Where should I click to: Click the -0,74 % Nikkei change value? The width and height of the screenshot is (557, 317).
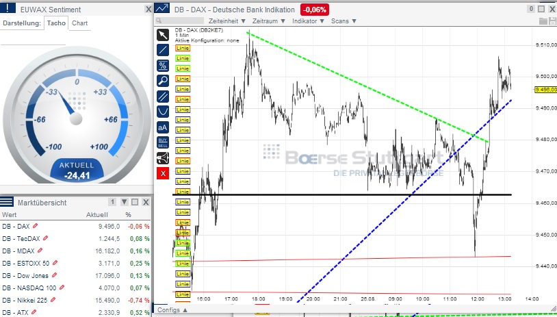tap(138, 300)
